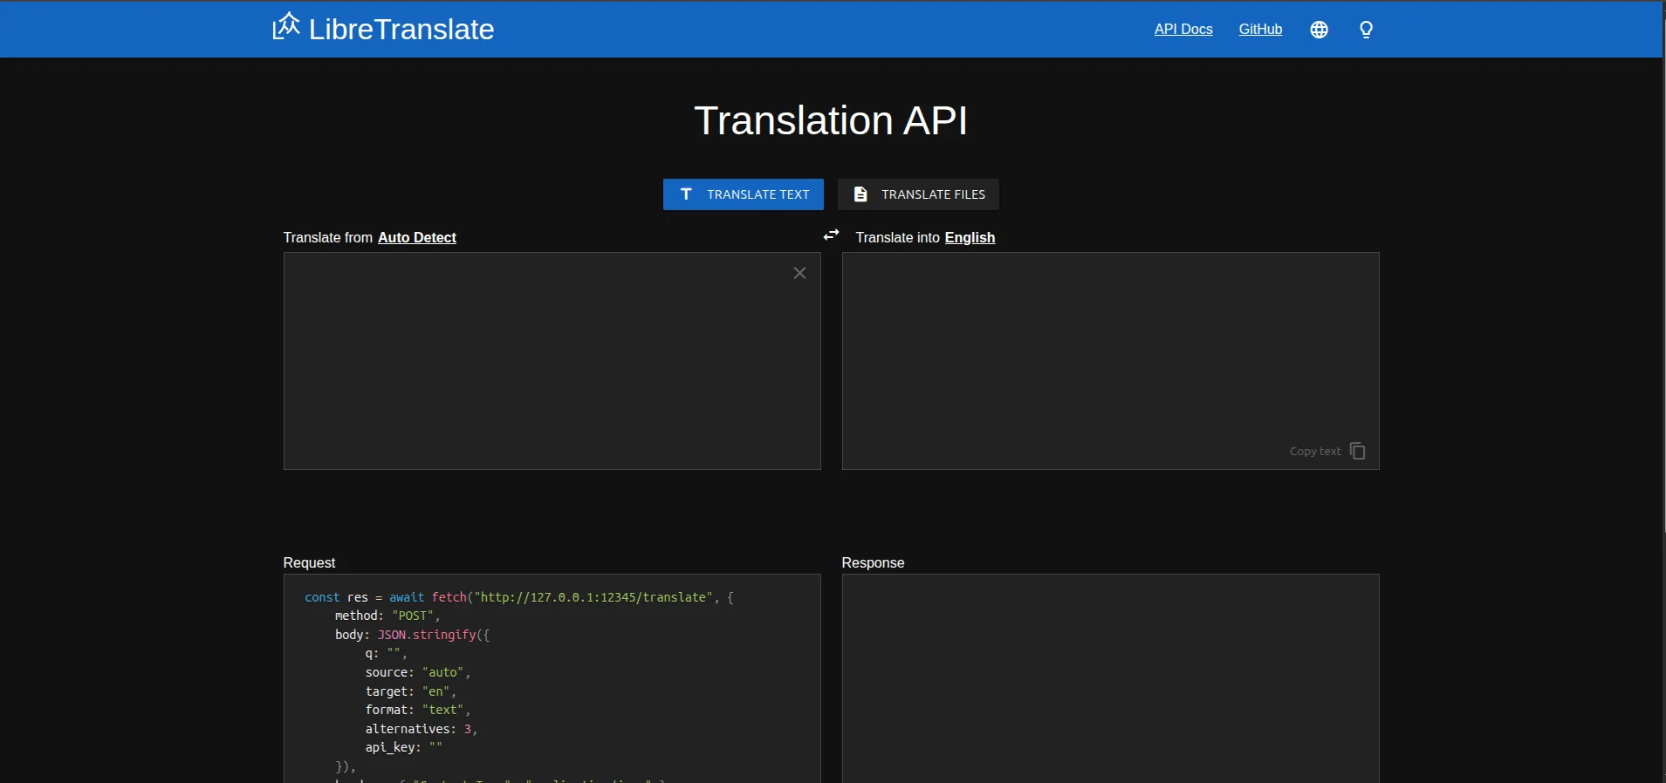Open the LibreTranslate home title link
This screenshot has width=1666, height=783.
click(x=401, y=29)
